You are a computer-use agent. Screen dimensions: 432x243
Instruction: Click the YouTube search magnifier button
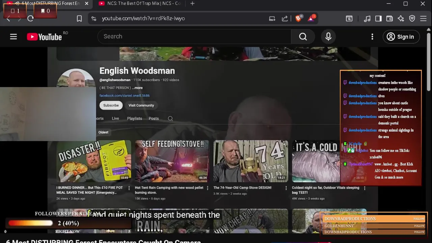pos(303,36)
